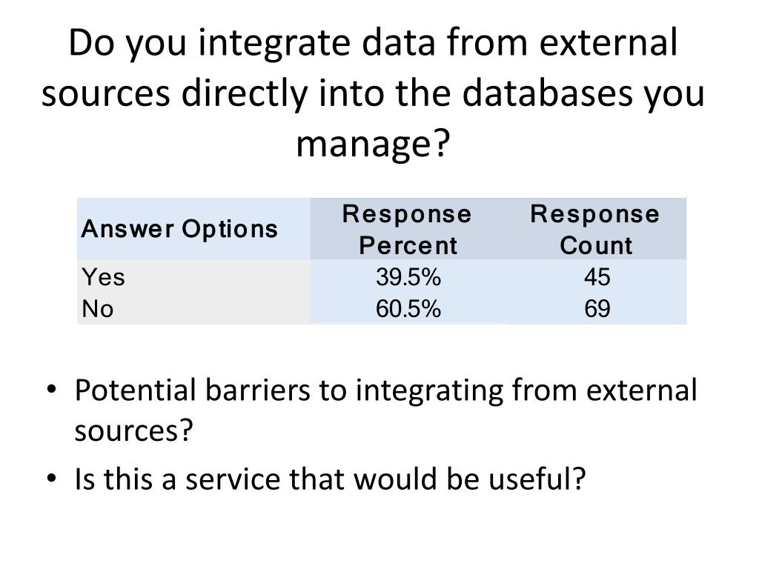Screen dimensions: 759x569
Task: Click the word 'manage?' in the title
Action: coord(373,144)
